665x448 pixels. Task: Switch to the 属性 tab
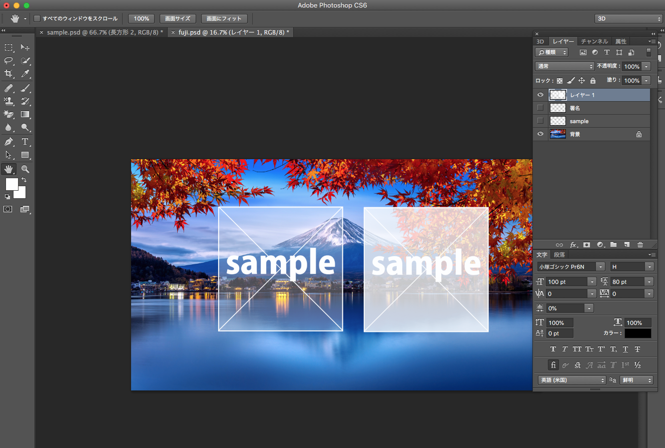(621, 42)
